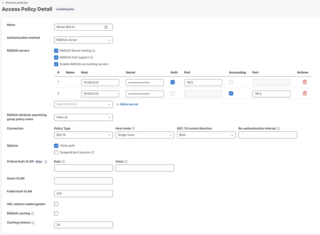Screen dimensions: 320x235
Task: Click Guest VLAN input field
Action: click(83, 181)
